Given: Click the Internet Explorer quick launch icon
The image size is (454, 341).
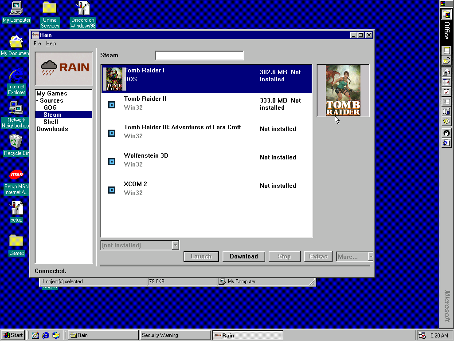Looking at the screenshot, I should click(46, 335).
